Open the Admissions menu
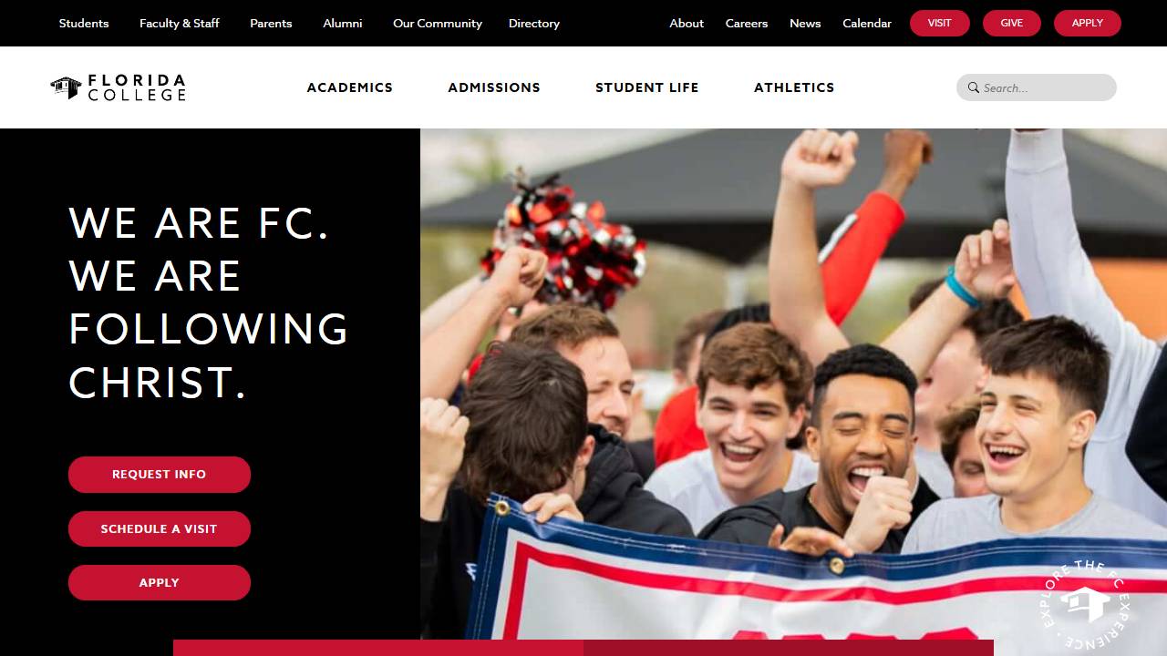 [494, 87]
